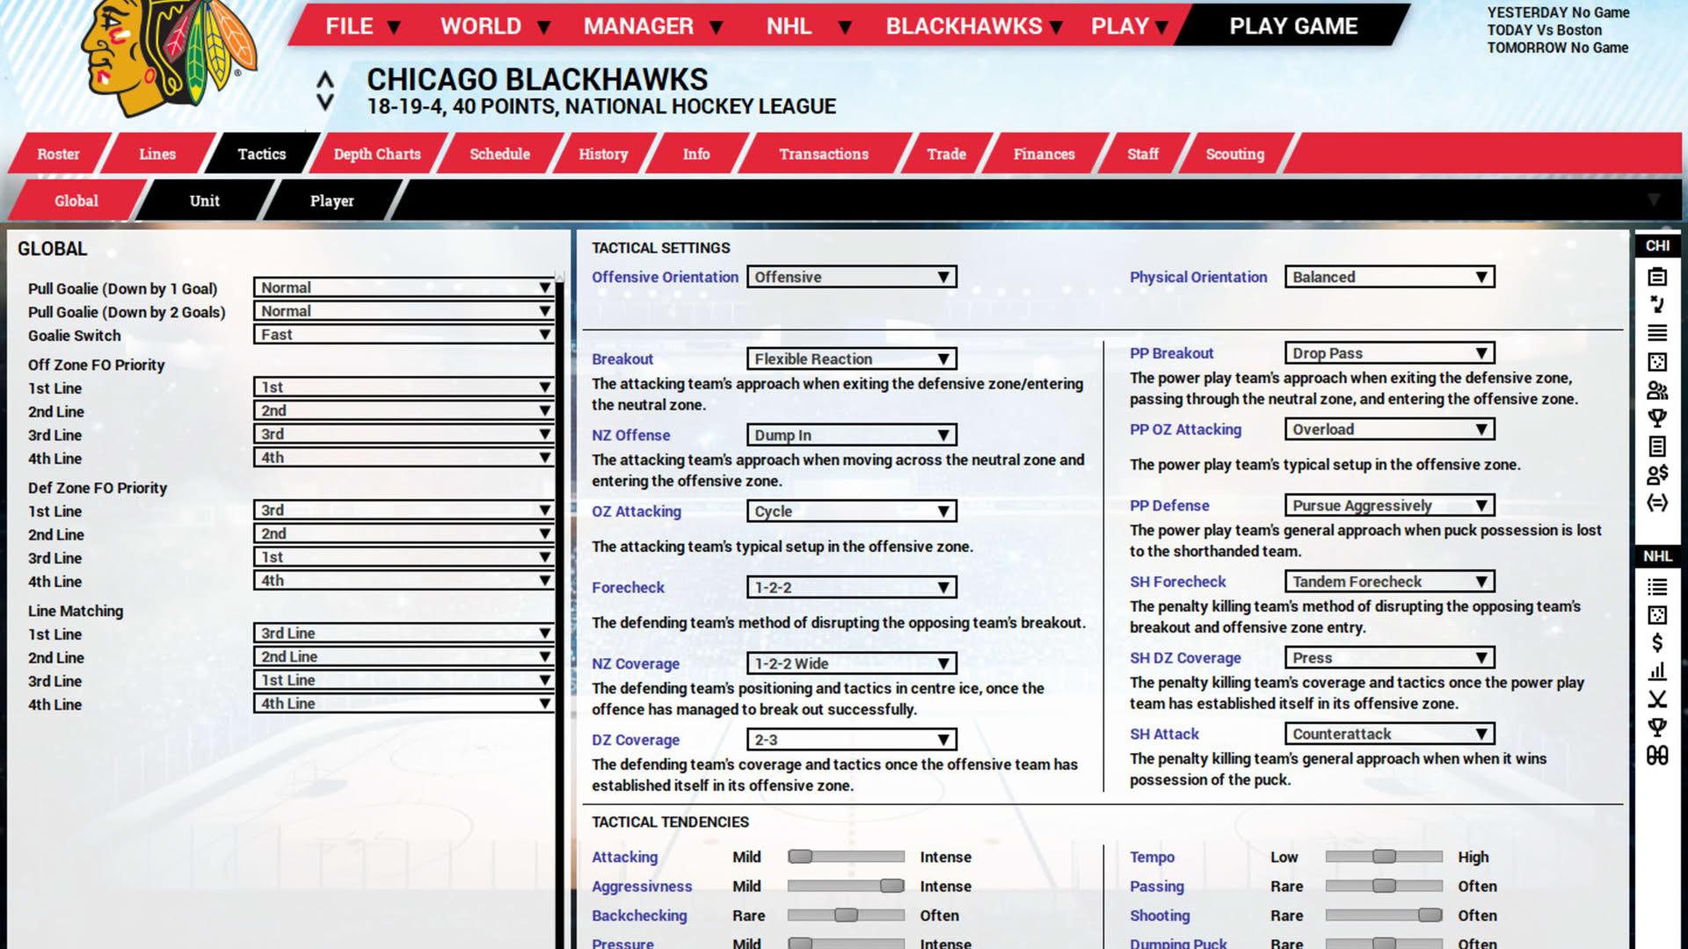Screen dimensions: 1688x949
Task: Click the Chicago Blackhawks logo
Action: (167, 57)
